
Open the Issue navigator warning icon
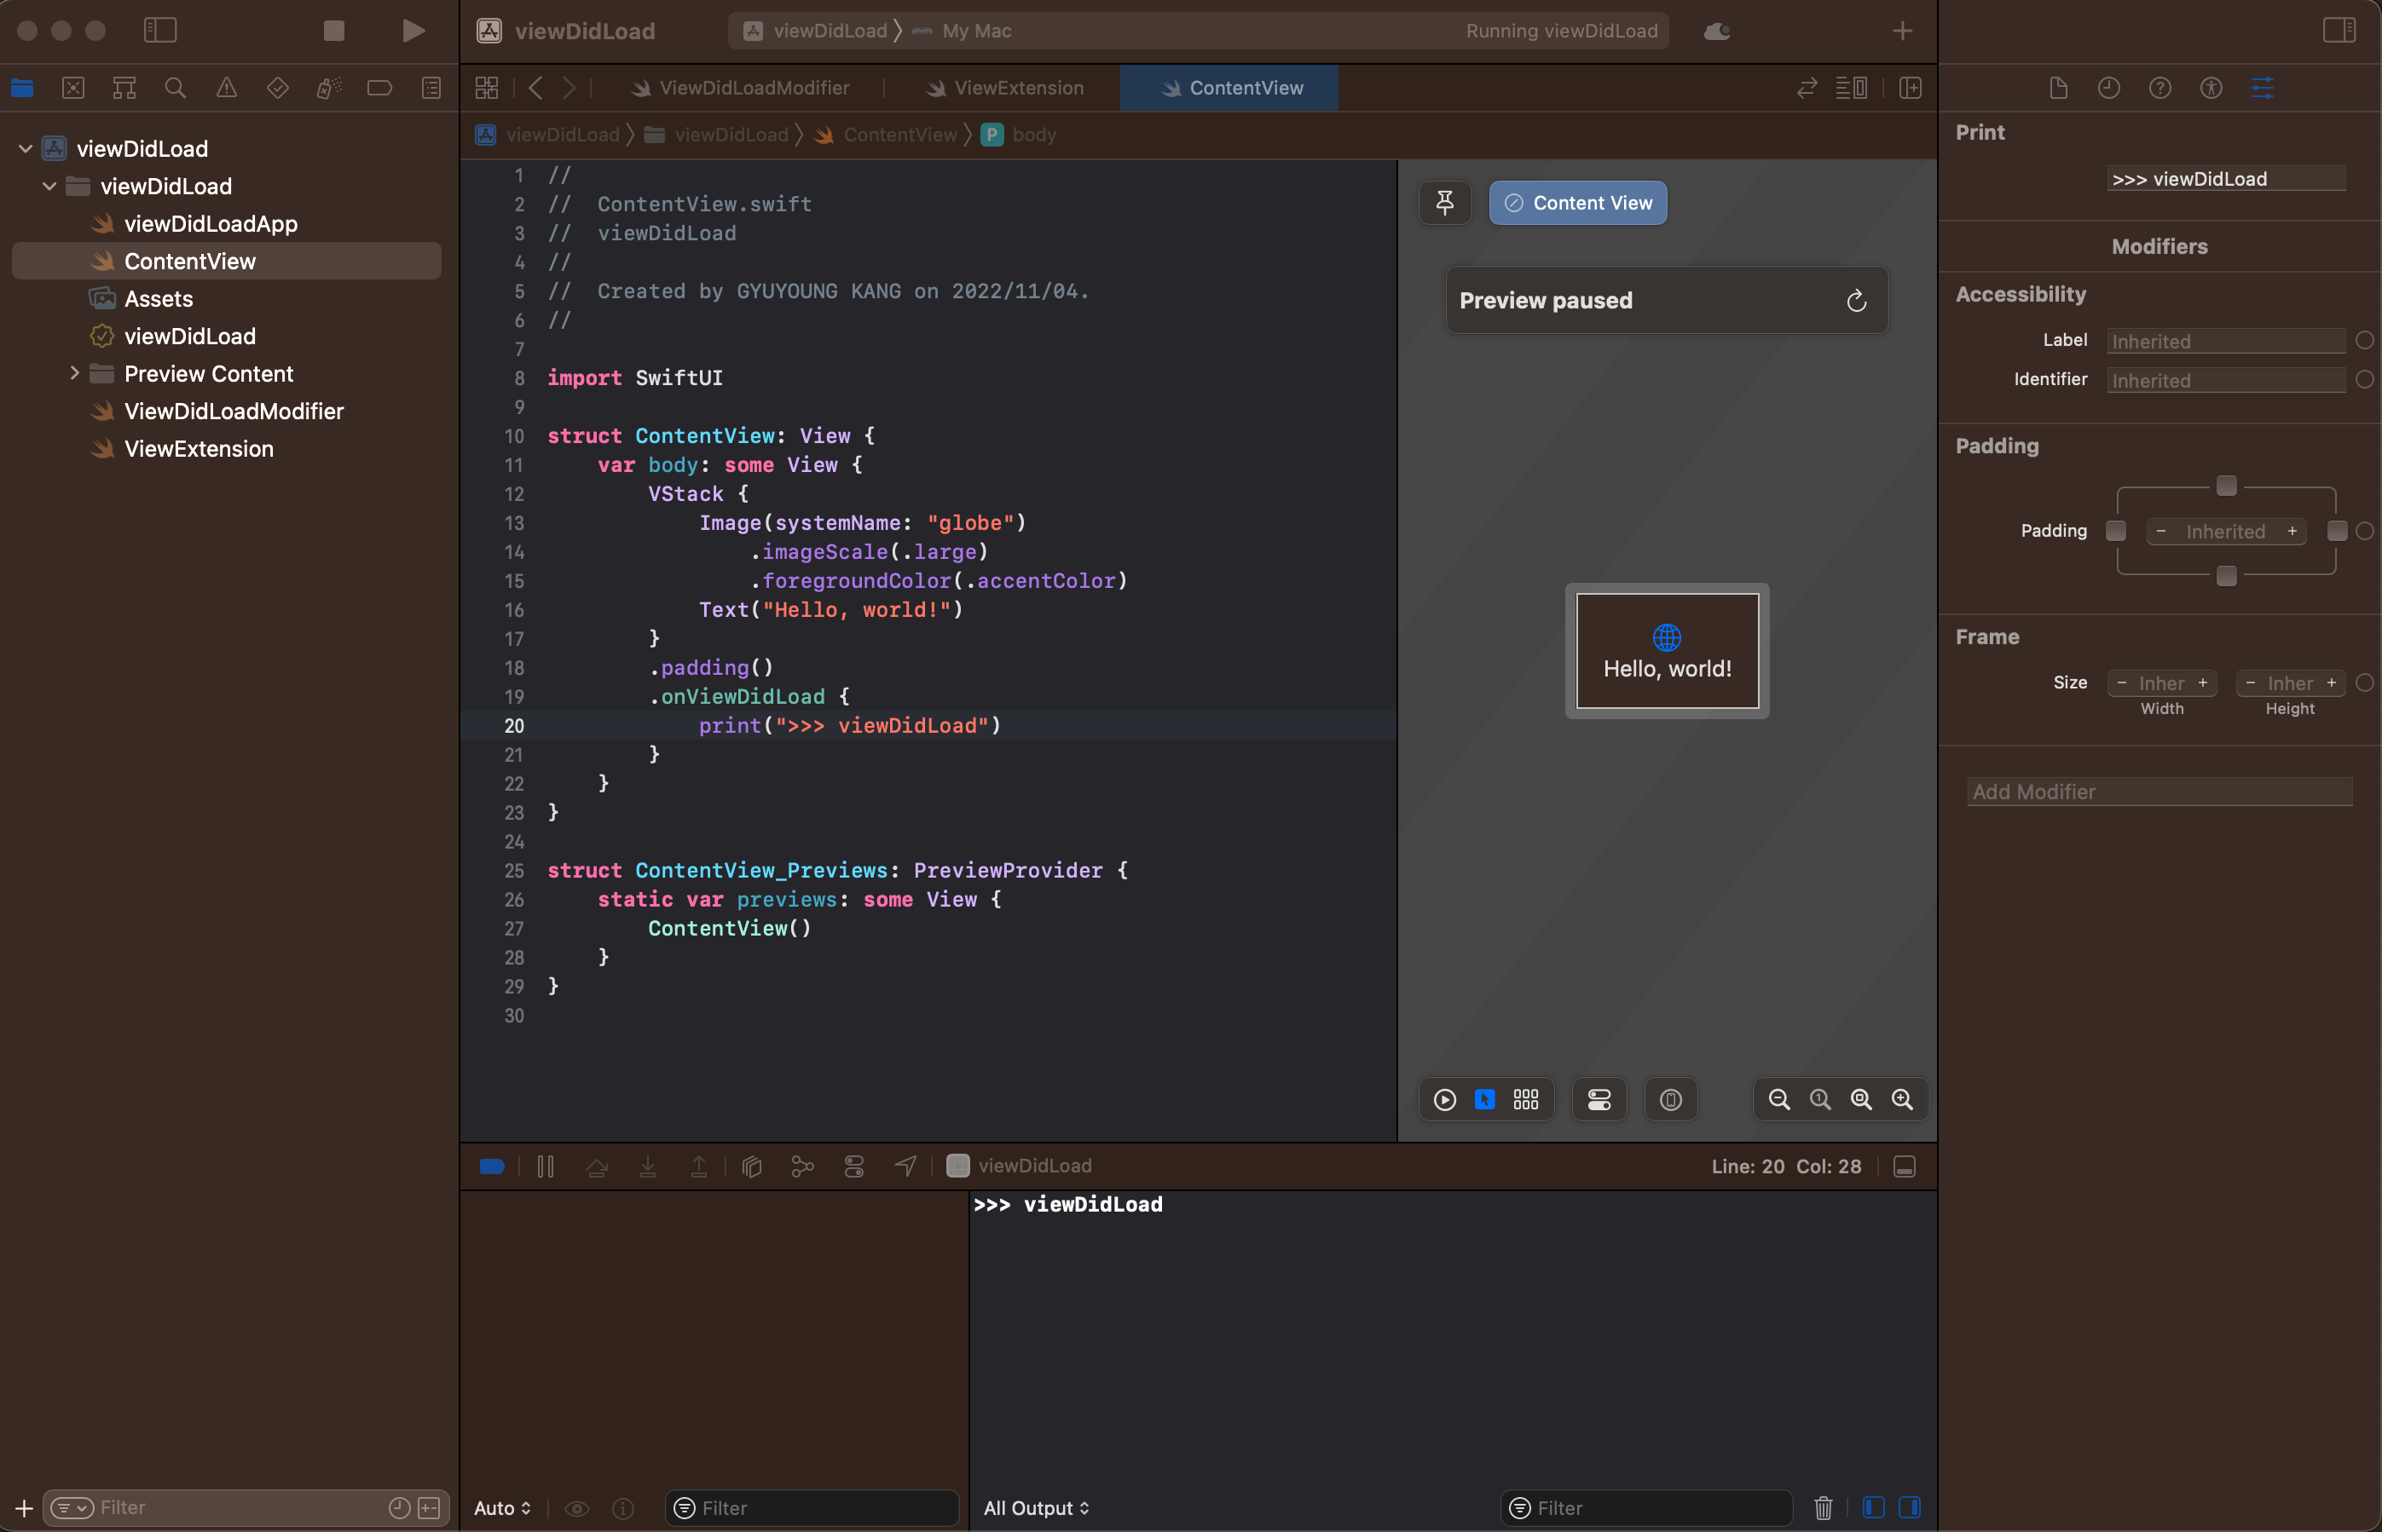click(226, 88)
